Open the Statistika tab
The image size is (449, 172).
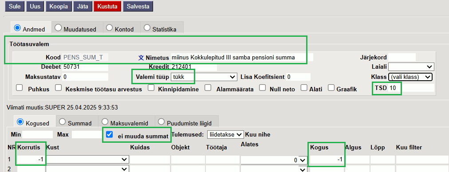[160, 28]
